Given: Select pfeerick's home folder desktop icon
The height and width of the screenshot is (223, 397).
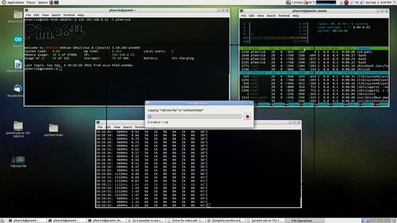Looking at the screenshot, I should [x=18, y=17].
